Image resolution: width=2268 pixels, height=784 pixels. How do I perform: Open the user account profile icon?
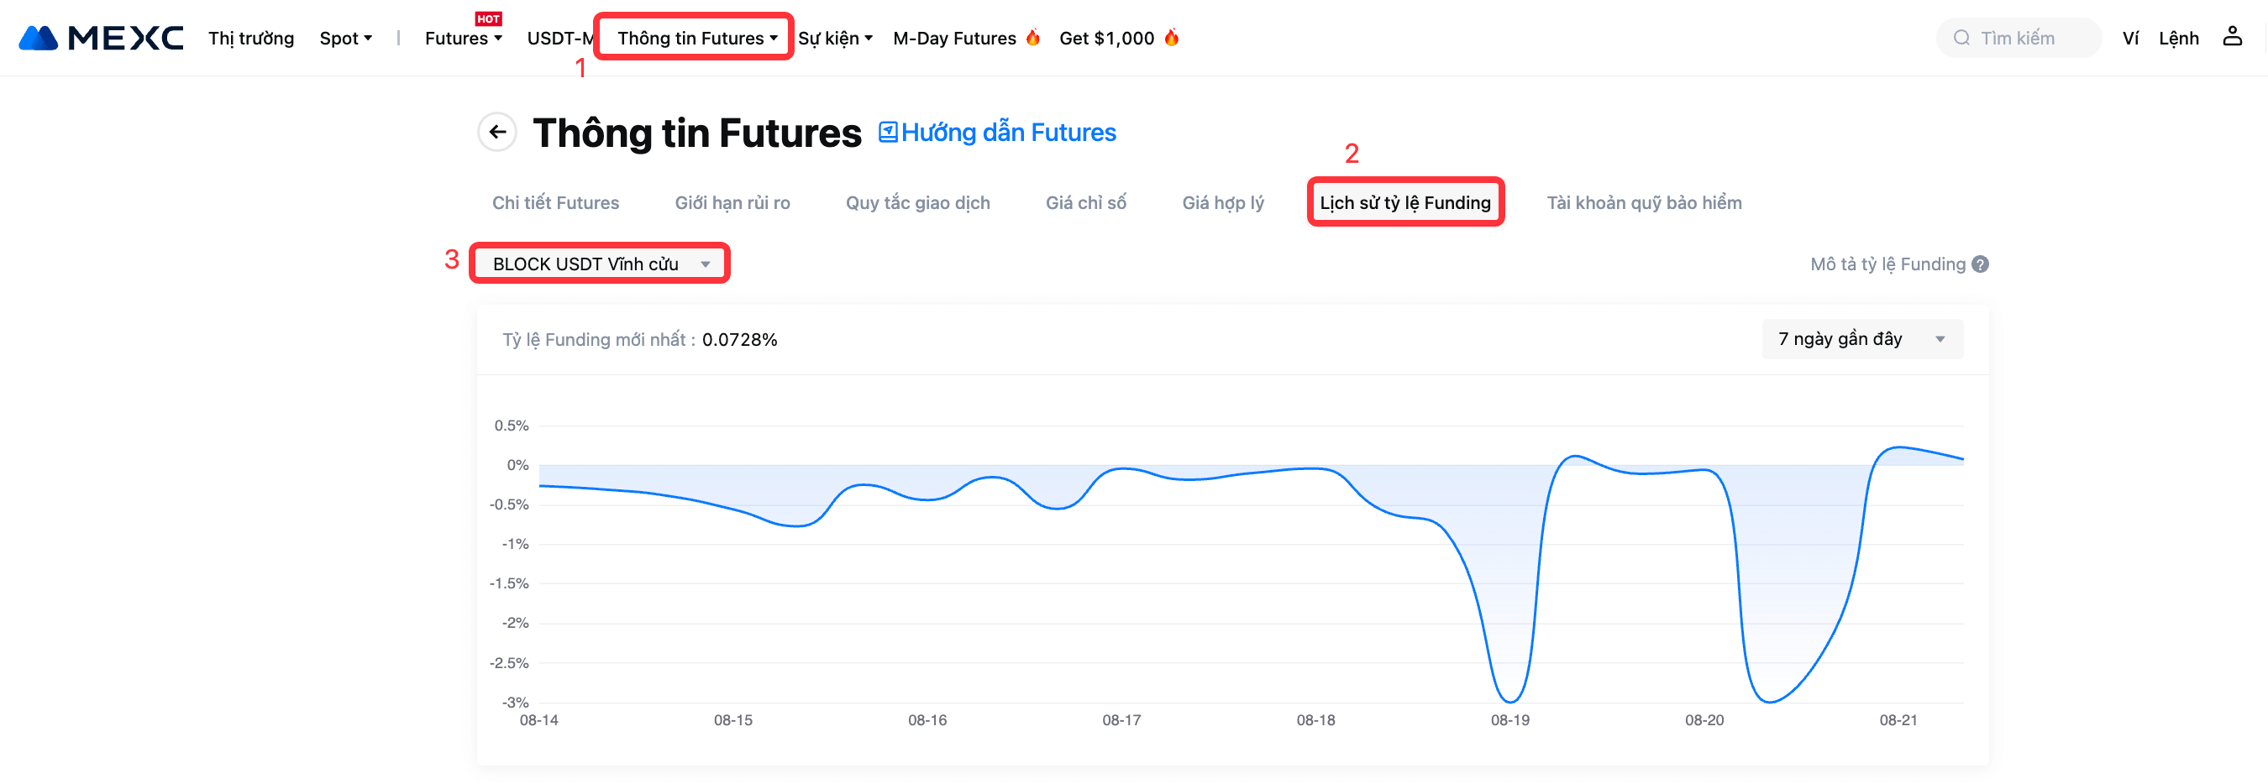click(x=2232, y=37)
